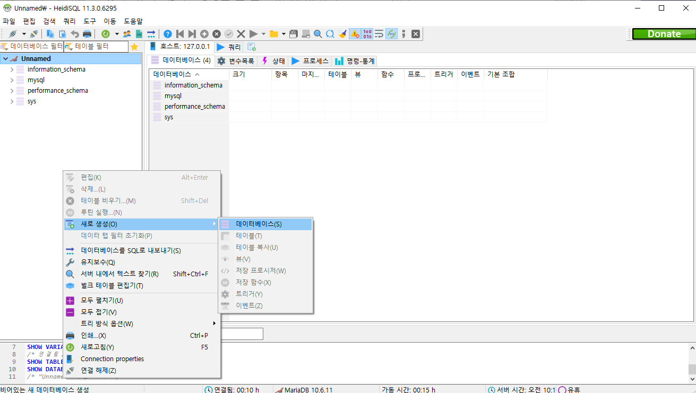This screenshot has height=393, width=696.
Task: Sort by the 데이터베이스 column header
Action: pos(190,74)
